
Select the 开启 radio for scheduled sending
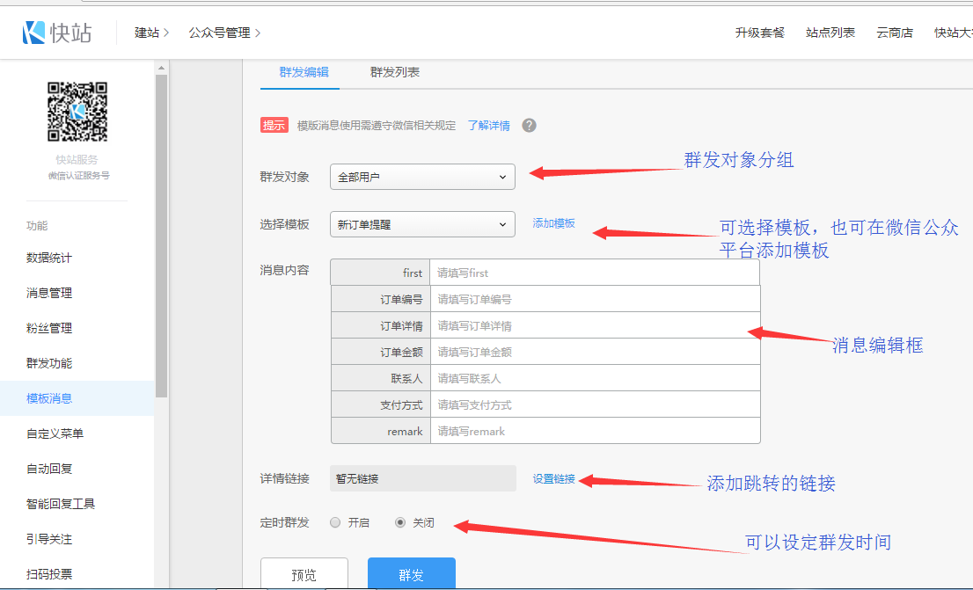point(335,522)
